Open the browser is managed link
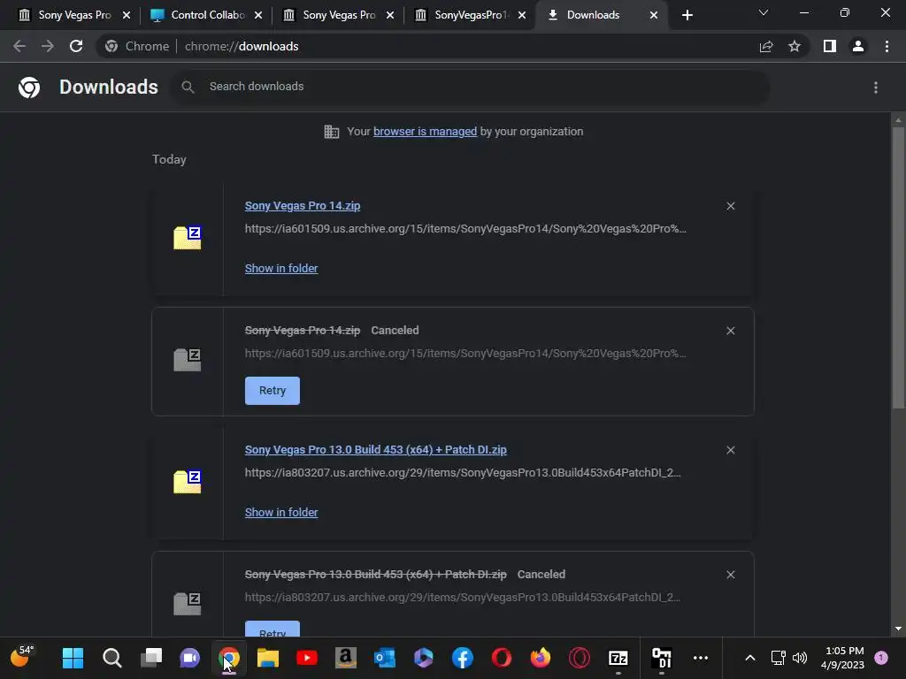The width and height of the screenshot is (906, 679). click(426, 132)
